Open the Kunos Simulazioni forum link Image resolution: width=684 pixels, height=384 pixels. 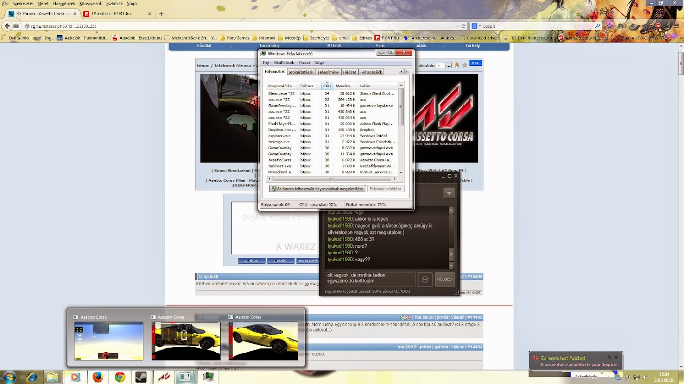pos(232,170)
